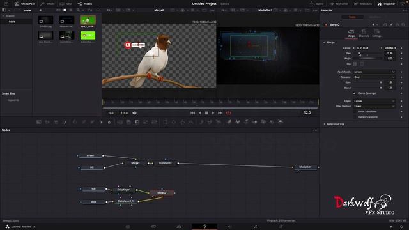Stop playback in the viewer transport

(x=206, y=113)
